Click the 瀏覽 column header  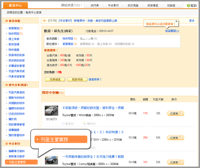[145, 99]
